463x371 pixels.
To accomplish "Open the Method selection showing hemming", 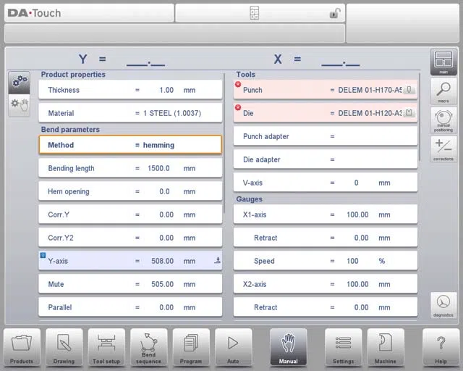I will click(130, 145).
